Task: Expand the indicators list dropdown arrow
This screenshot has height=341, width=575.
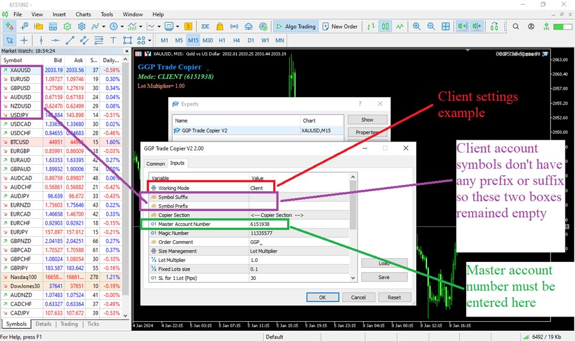Action: tap(104, 26)
